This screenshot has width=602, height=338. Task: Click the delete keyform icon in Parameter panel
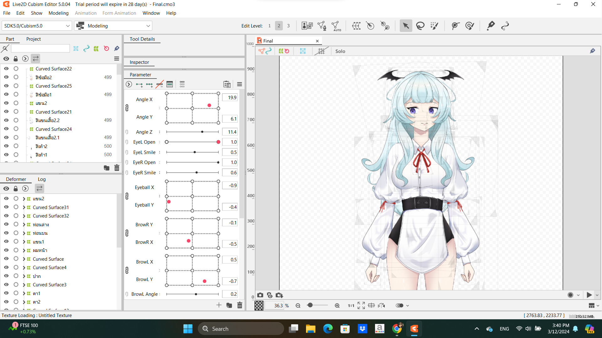pyautogui.click(x=160, y=84)
